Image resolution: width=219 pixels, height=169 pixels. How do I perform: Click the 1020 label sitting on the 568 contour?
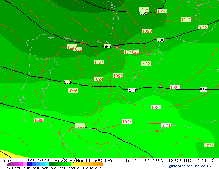[x=175, y=87]
